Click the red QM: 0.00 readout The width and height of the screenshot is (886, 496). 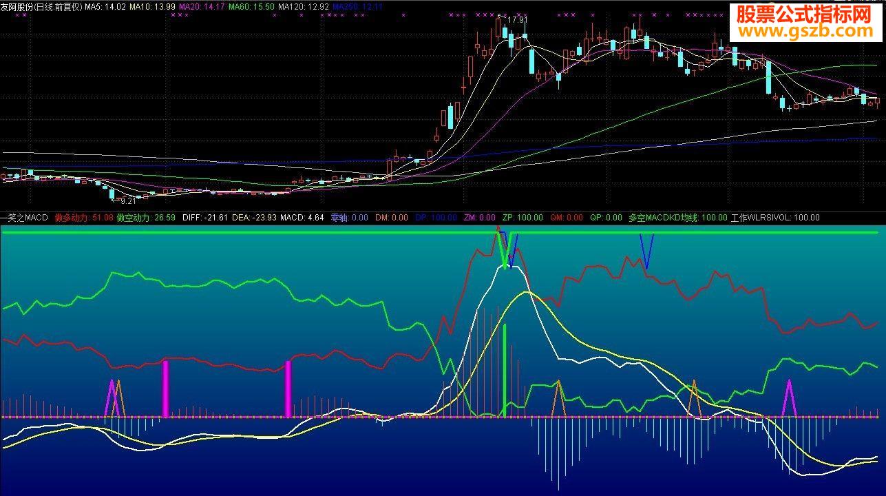coord(566,218)
